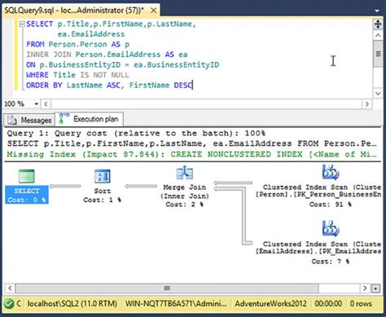Click editor horizontal scroll left arrow
This screenshot has width=386, height=317.
tap(46, 104)
